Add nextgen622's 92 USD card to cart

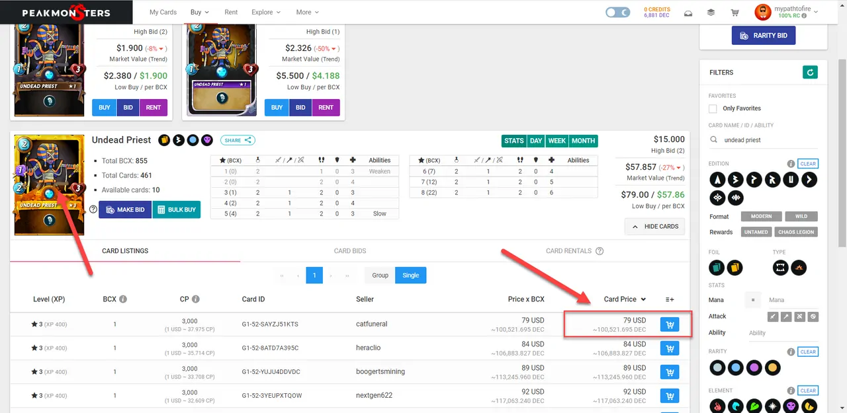670,396
